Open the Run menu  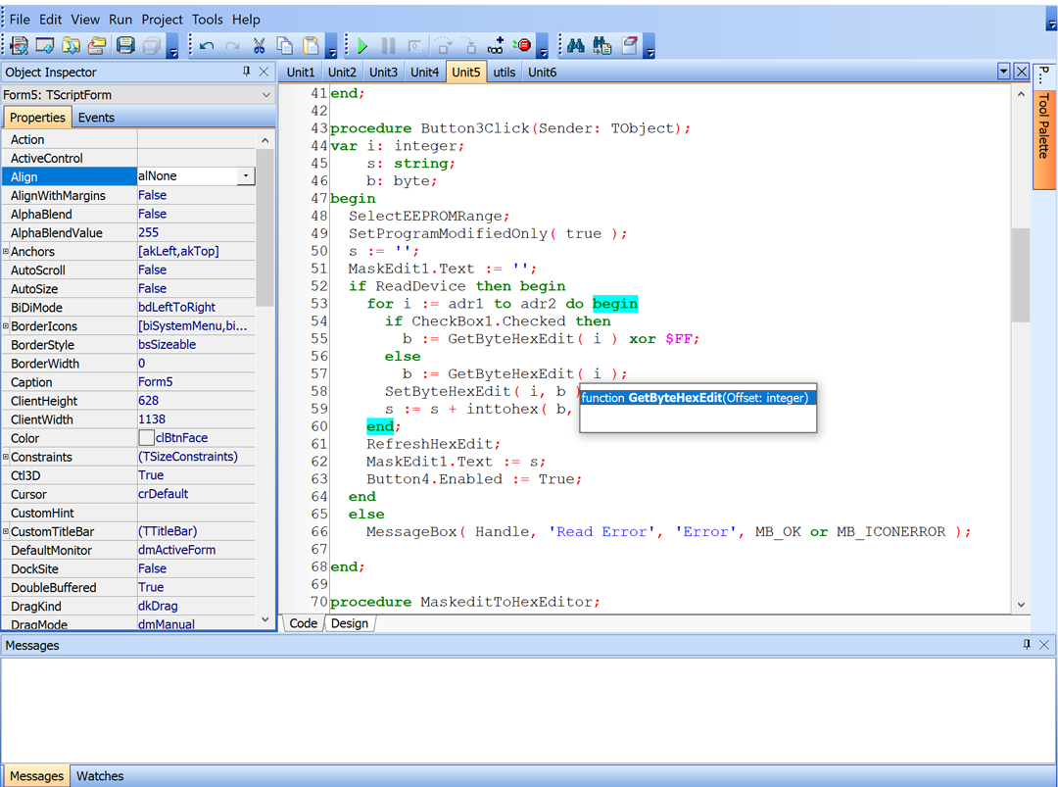click(x=120, y=20)
